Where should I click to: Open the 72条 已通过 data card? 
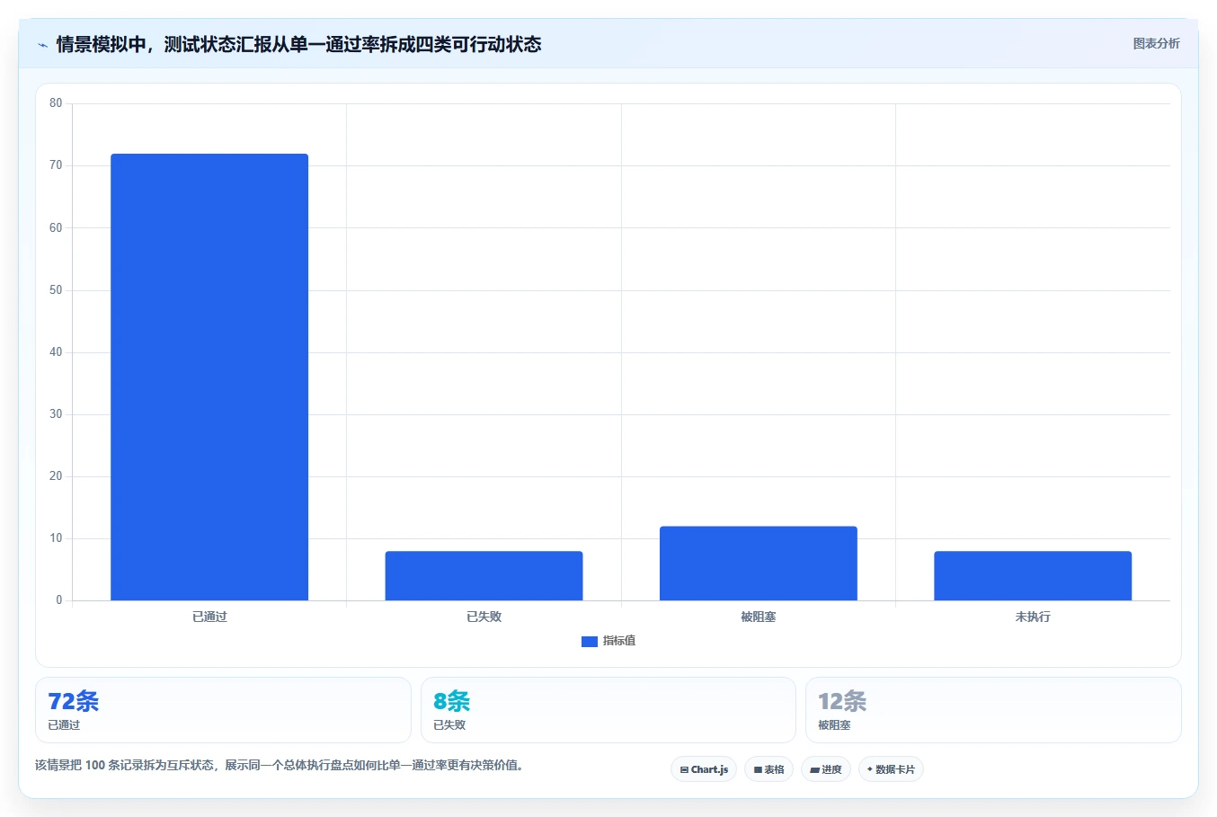(223, 710)
